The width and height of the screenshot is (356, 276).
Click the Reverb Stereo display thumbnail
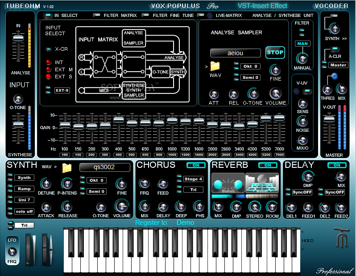228,183
